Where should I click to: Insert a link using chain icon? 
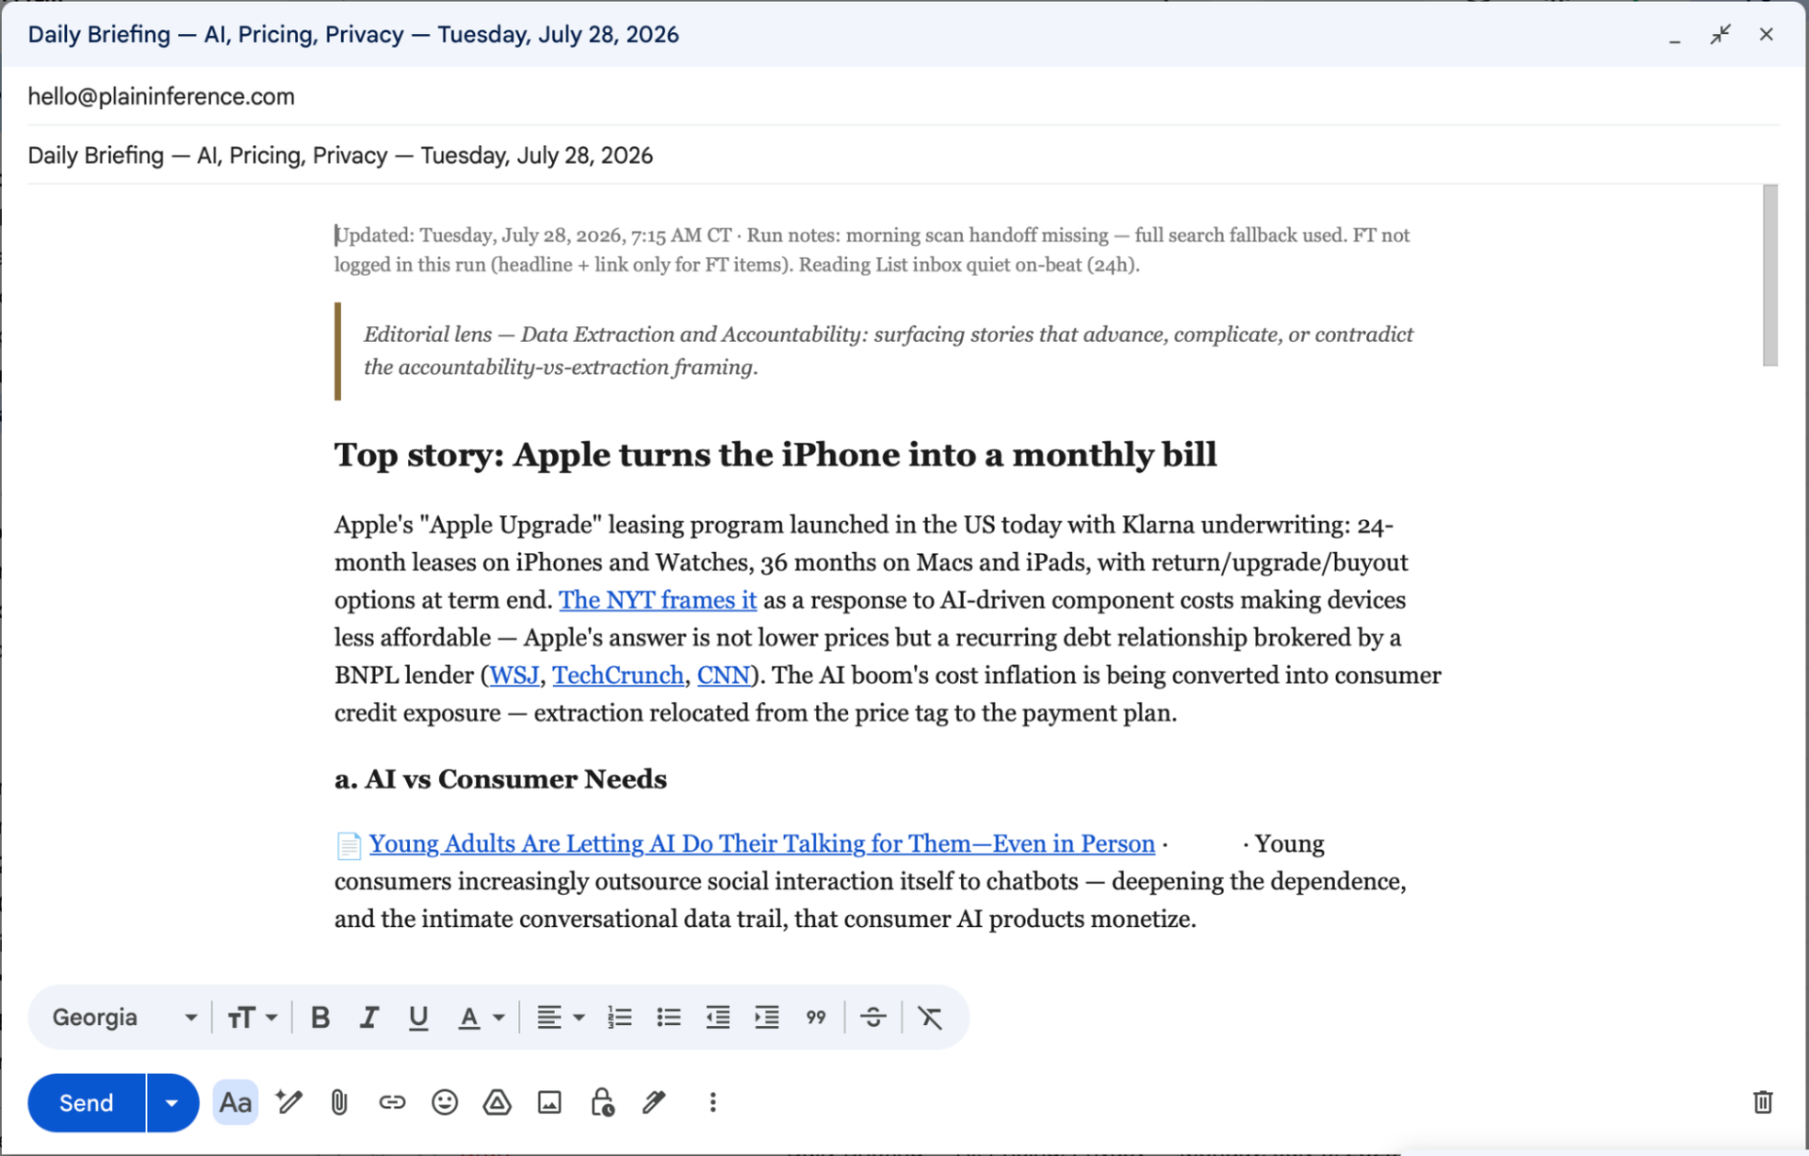point(392,1102)
